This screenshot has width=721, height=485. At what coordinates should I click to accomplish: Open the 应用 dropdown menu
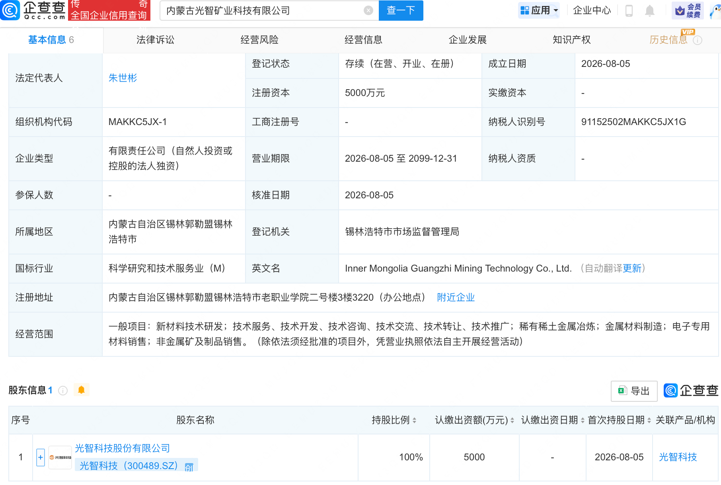click(539, 10)
